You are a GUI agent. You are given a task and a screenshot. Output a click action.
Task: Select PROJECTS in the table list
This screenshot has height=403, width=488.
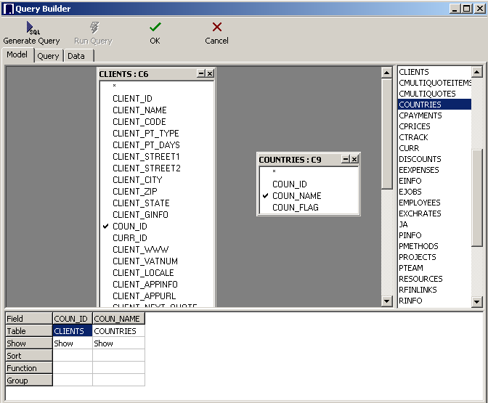417,257
